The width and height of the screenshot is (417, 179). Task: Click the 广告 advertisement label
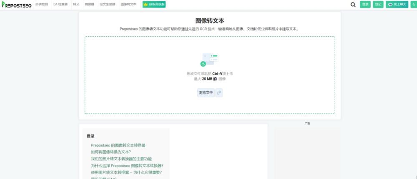(307, 124)
